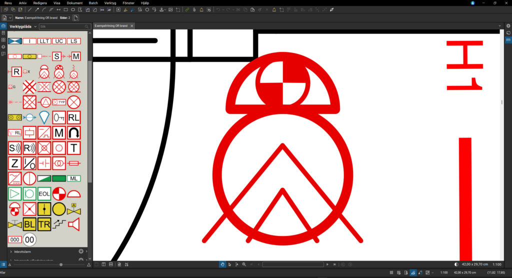Switch to split vertical view
Image resolution: width=512 pixels, height=278 pixels.
103,264
